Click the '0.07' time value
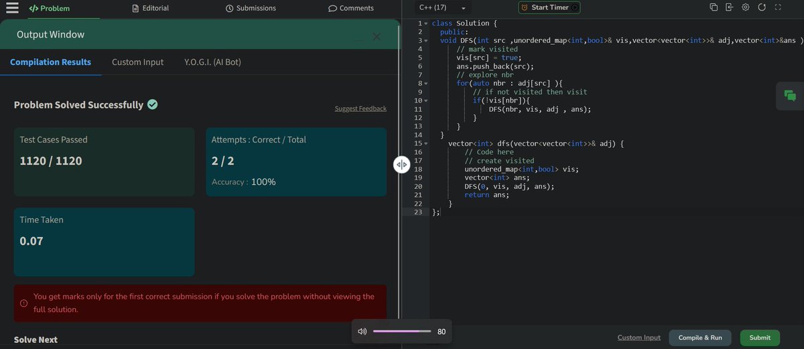The width and height of the screenshot is (804, 349). click(x=31, y=240)
